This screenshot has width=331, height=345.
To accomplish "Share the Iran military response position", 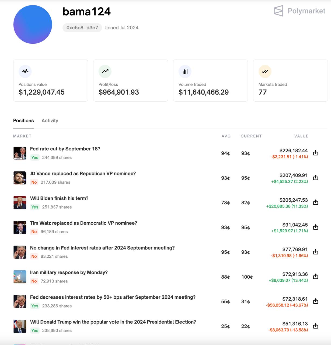I will [x=316, y=277].
